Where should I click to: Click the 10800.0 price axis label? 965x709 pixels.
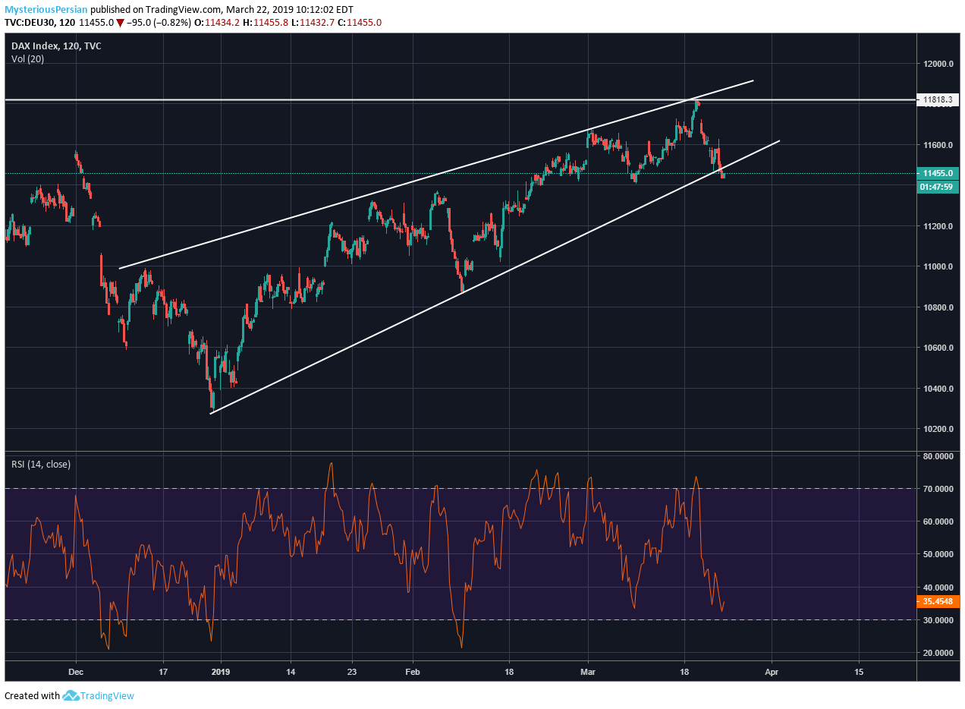[938, 307]
